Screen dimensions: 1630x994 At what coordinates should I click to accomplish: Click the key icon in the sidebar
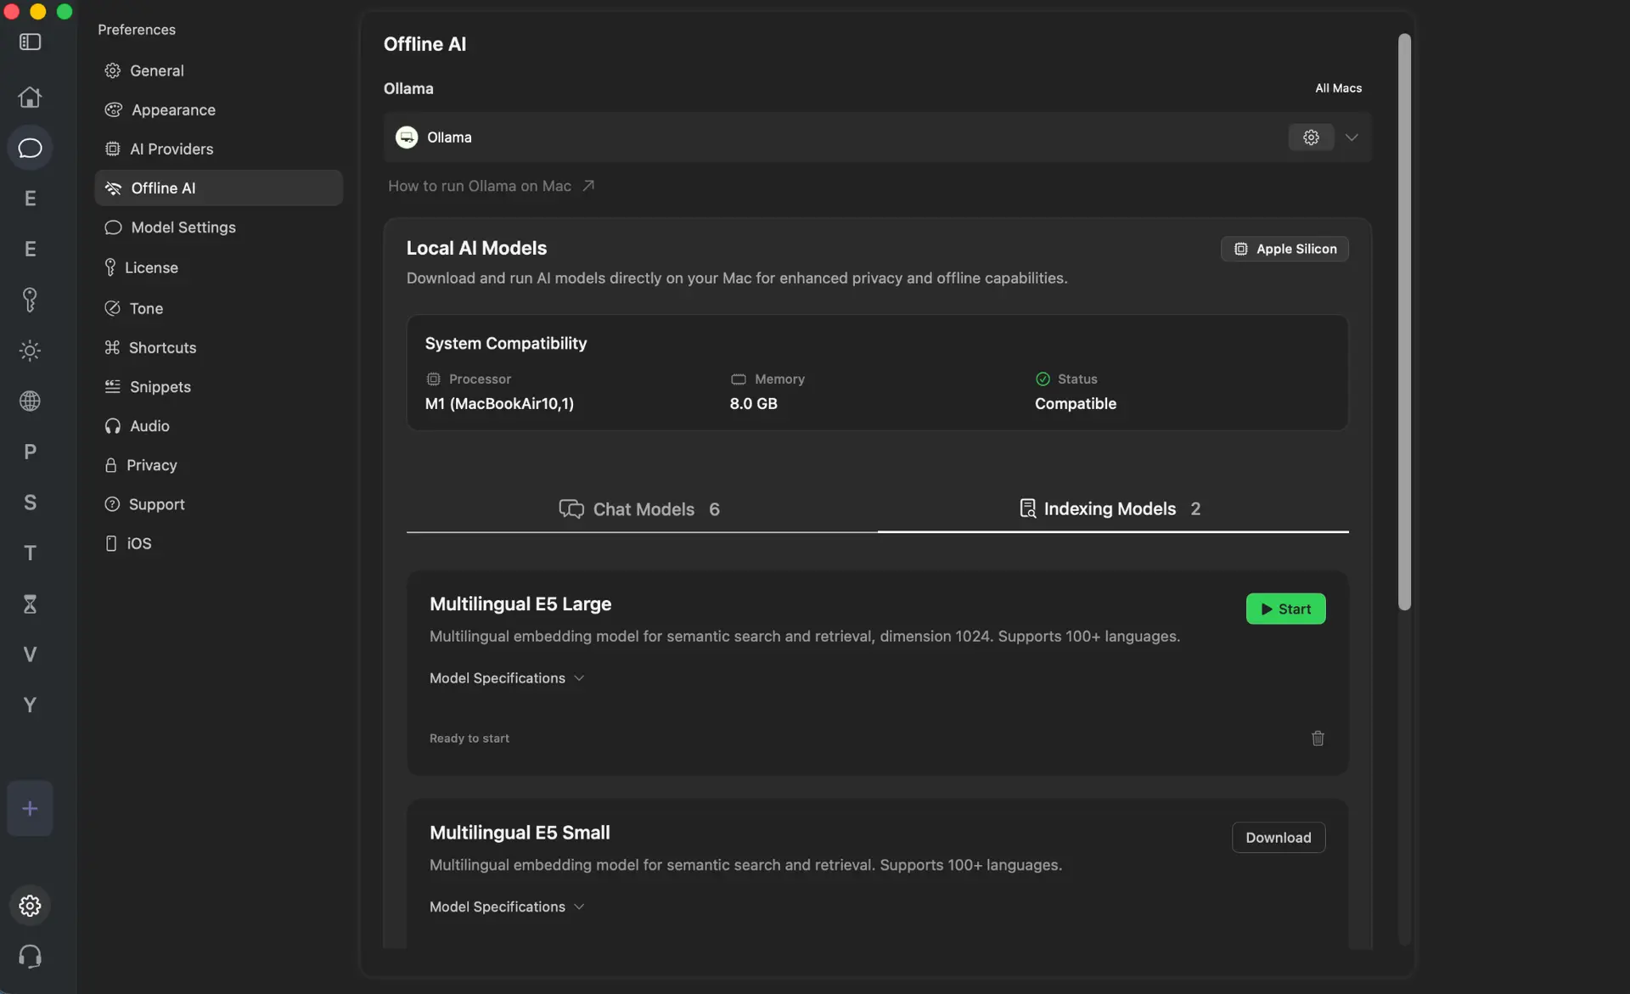[31, 300]
